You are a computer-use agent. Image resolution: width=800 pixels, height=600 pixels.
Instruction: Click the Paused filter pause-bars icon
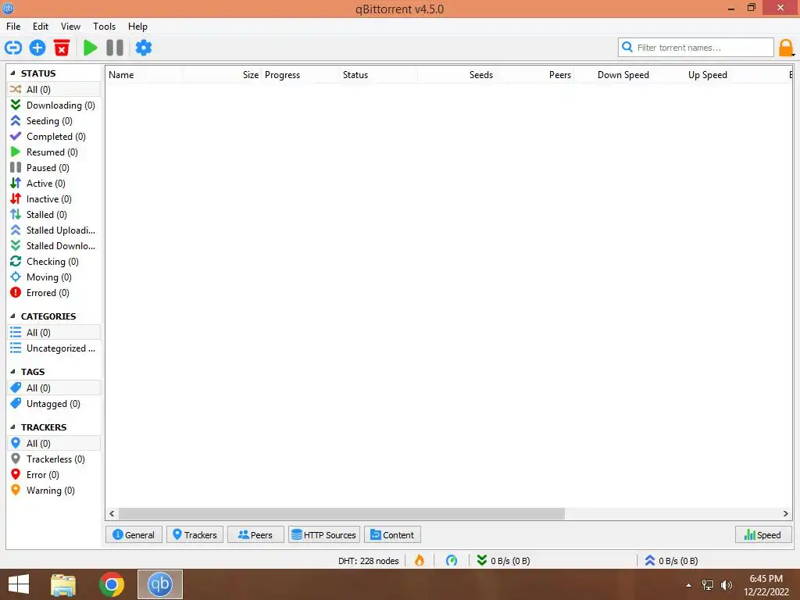click(16, 167)
